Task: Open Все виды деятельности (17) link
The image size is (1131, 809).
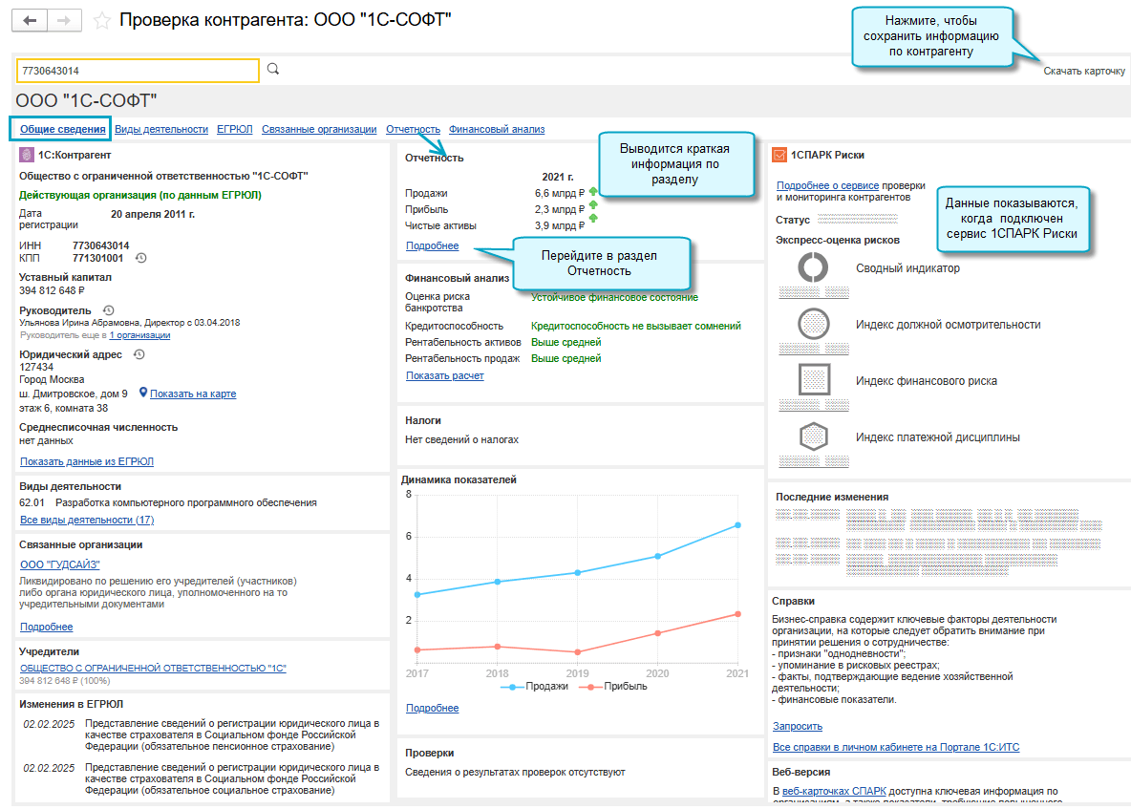Action: [x=87, y=520]
